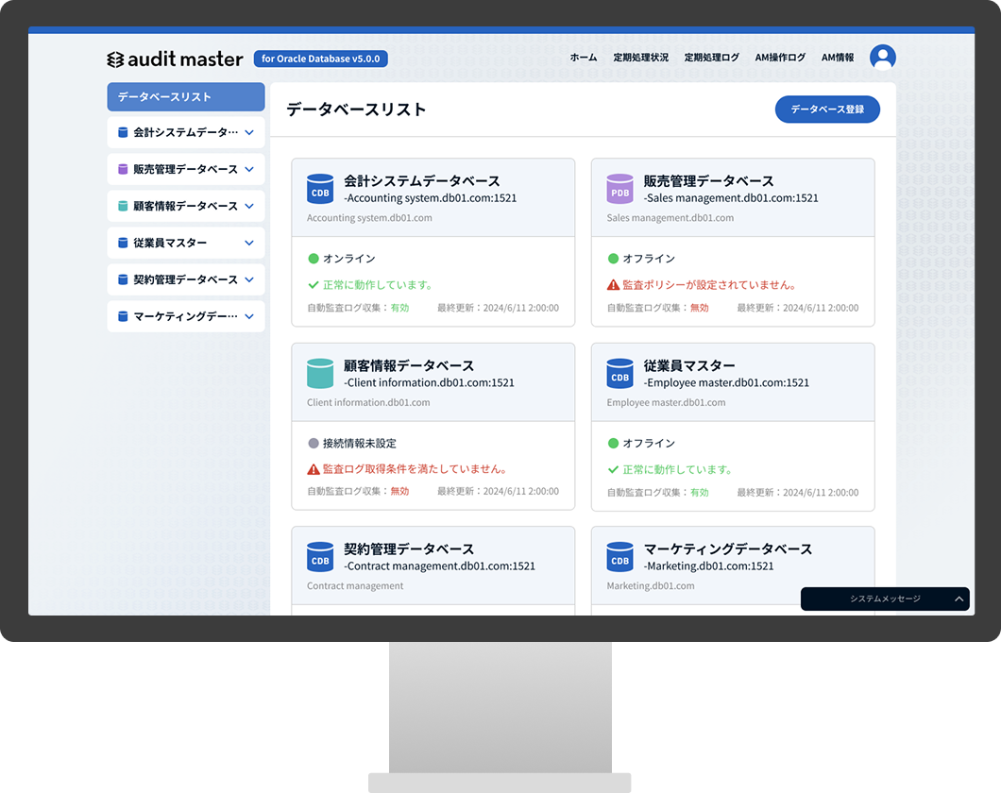This screenshot has width=1001, height=793.
Task: Open AM操作ログ navigation link
Action: [x=780, y=58]
